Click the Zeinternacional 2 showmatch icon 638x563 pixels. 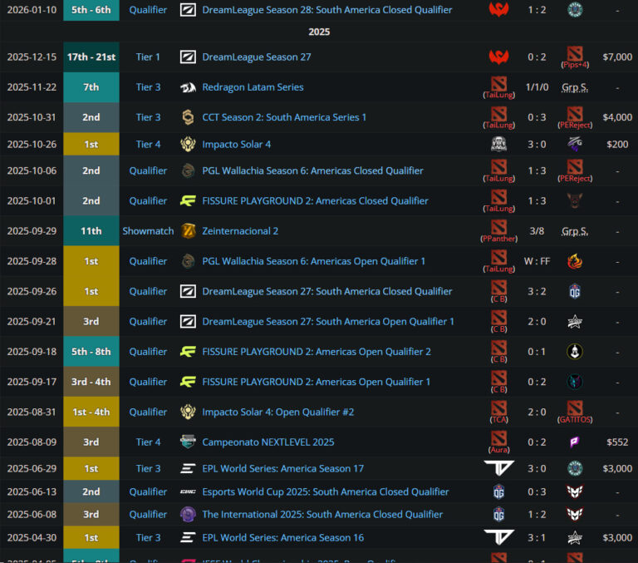tap(189, 231)
